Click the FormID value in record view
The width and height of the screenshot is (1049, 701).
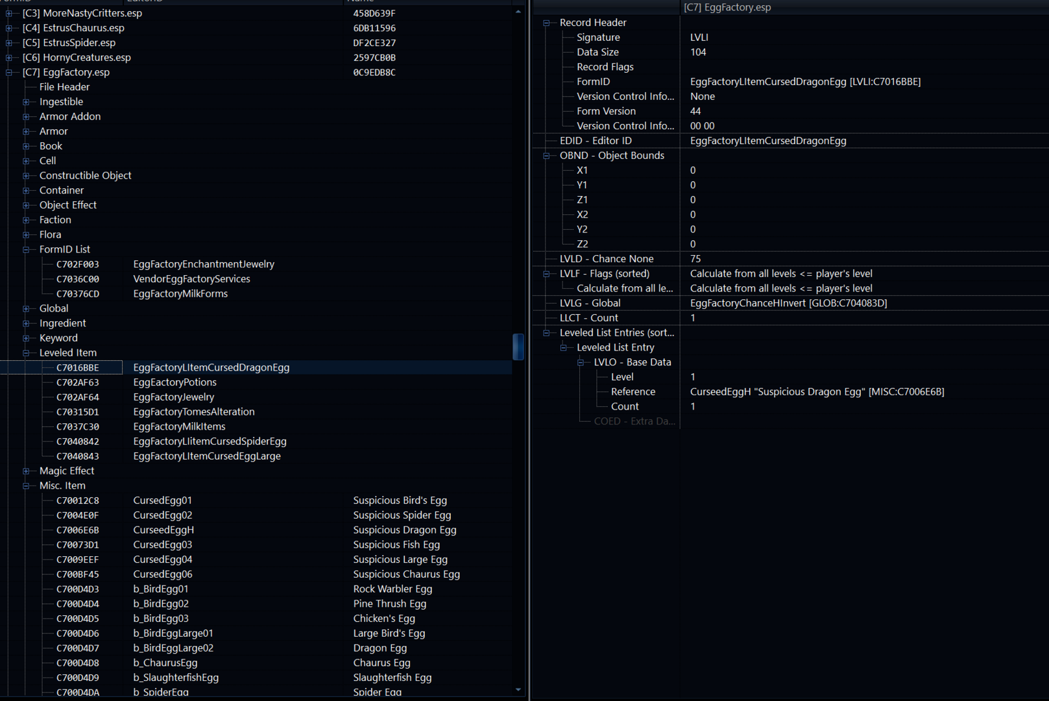click(x=805, y=82)
